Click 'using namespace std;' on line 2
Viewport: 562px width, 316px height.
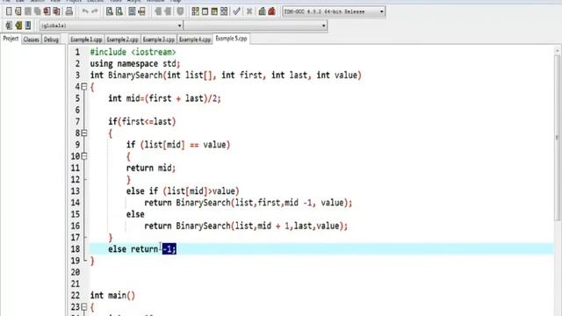point(135,64)
